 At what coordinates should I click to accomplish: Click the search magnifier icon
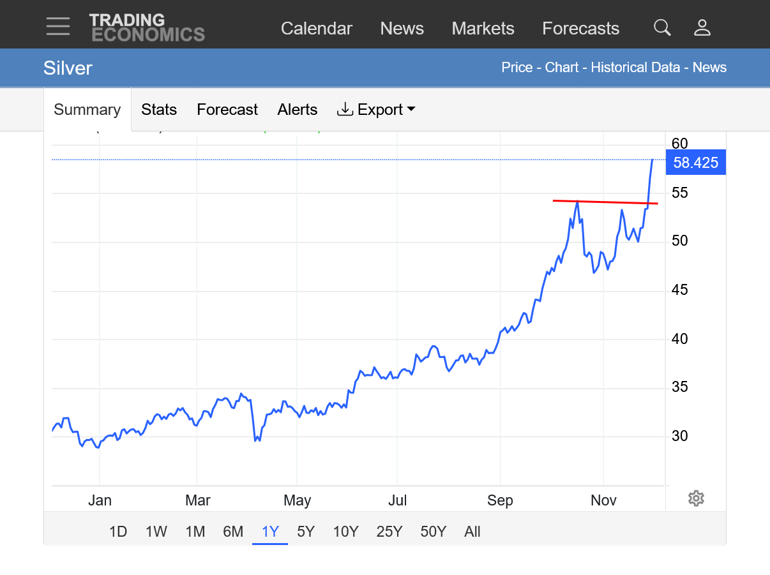[662, 27]
